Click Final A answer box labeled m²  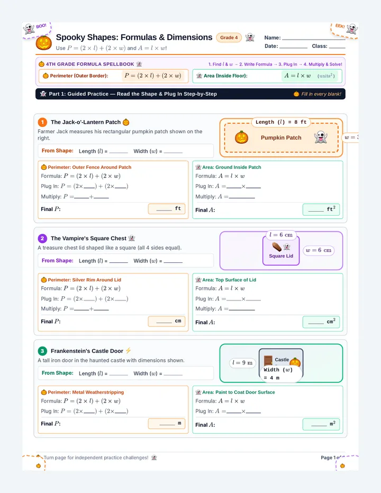pos(321,424)
